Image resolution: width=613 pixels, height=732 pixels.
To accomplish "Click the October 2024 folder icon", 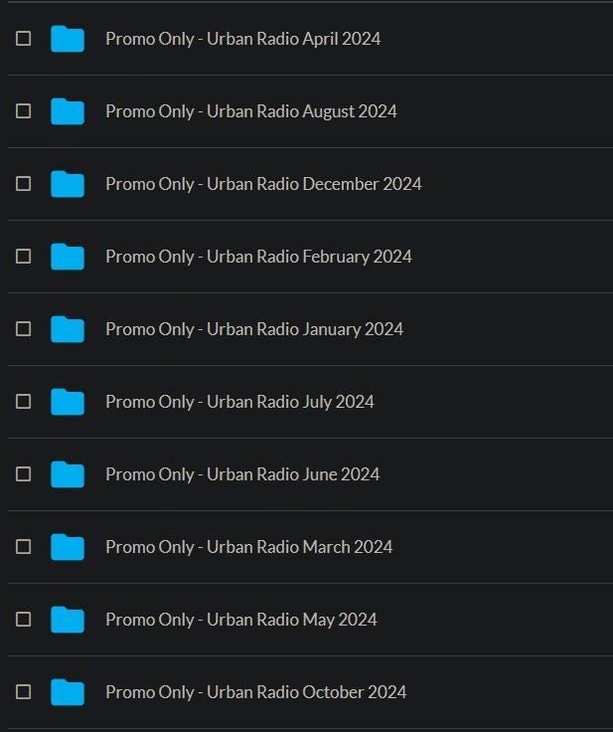I will (x=68, y=692).
